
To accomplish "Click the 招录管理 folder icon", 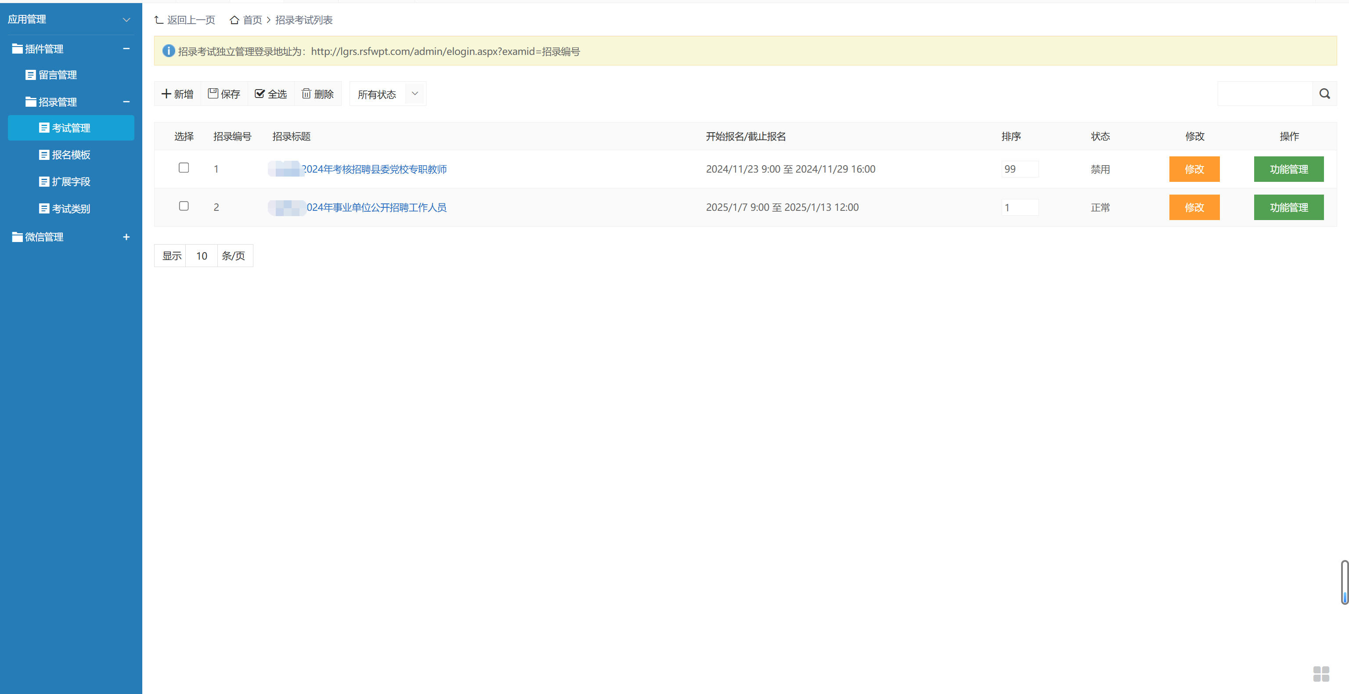I will point(31,101).
